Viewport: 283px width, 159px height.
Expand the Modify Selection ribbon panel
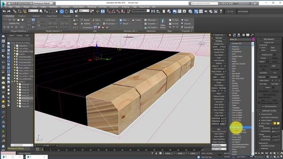point(54,31)
